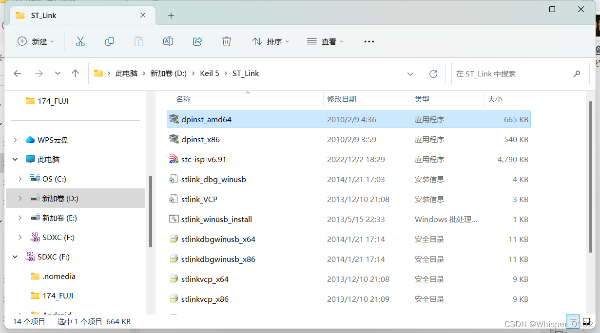
Task: Switch to details view in status bar
Action: pos(574,322)
